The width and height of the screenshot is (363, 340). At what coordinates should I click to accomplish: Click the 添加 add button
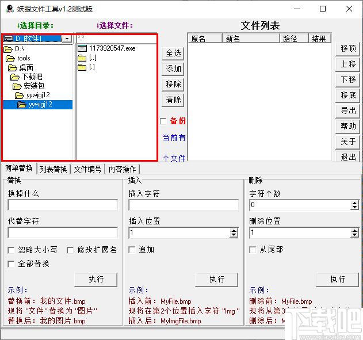pyautogui.click(x=173, y=69)
